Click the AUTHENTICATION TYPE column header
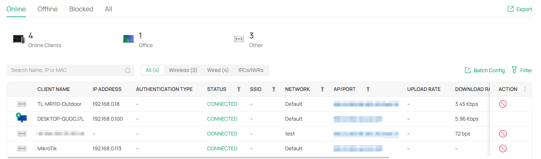This screenshot has height=159, width=541. pos(164,89)
